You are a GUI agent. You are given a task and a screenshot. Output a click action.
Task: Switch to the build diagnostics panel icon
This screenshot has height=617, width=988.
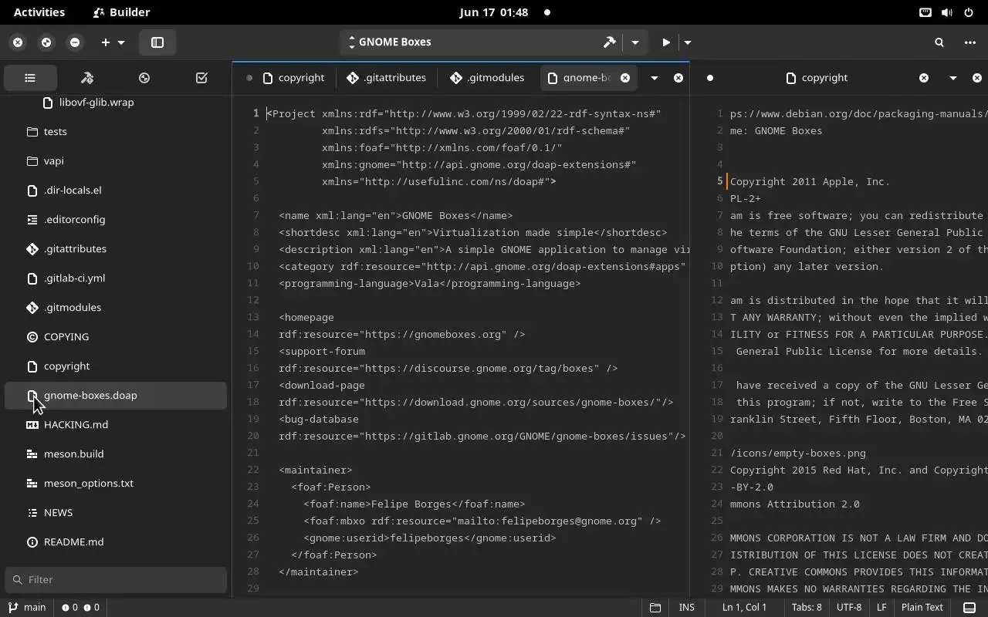[x=87, y=78]
